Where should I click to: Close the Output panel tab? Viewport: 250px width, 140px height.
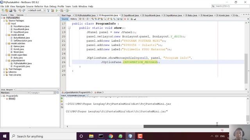click(87, 96)
